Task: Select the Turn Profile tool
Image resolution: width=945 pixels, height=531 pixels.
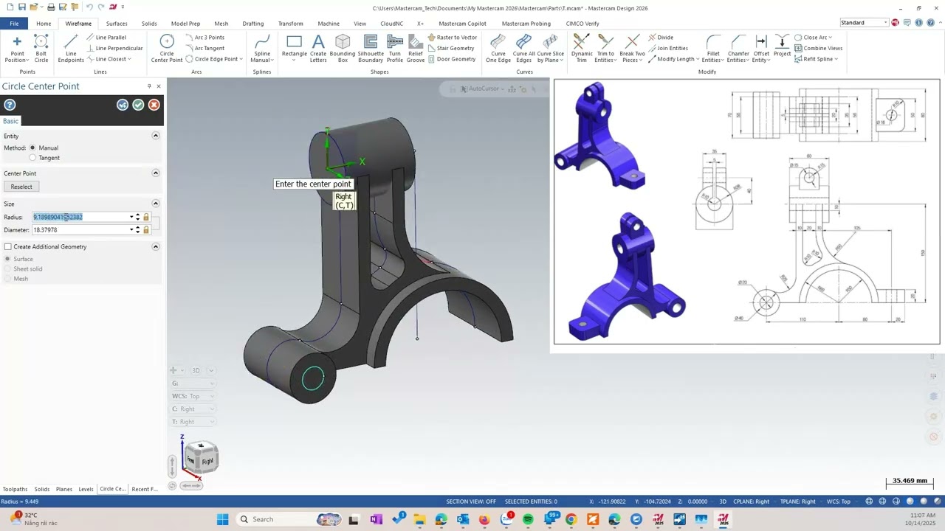Action: [395, 48]
